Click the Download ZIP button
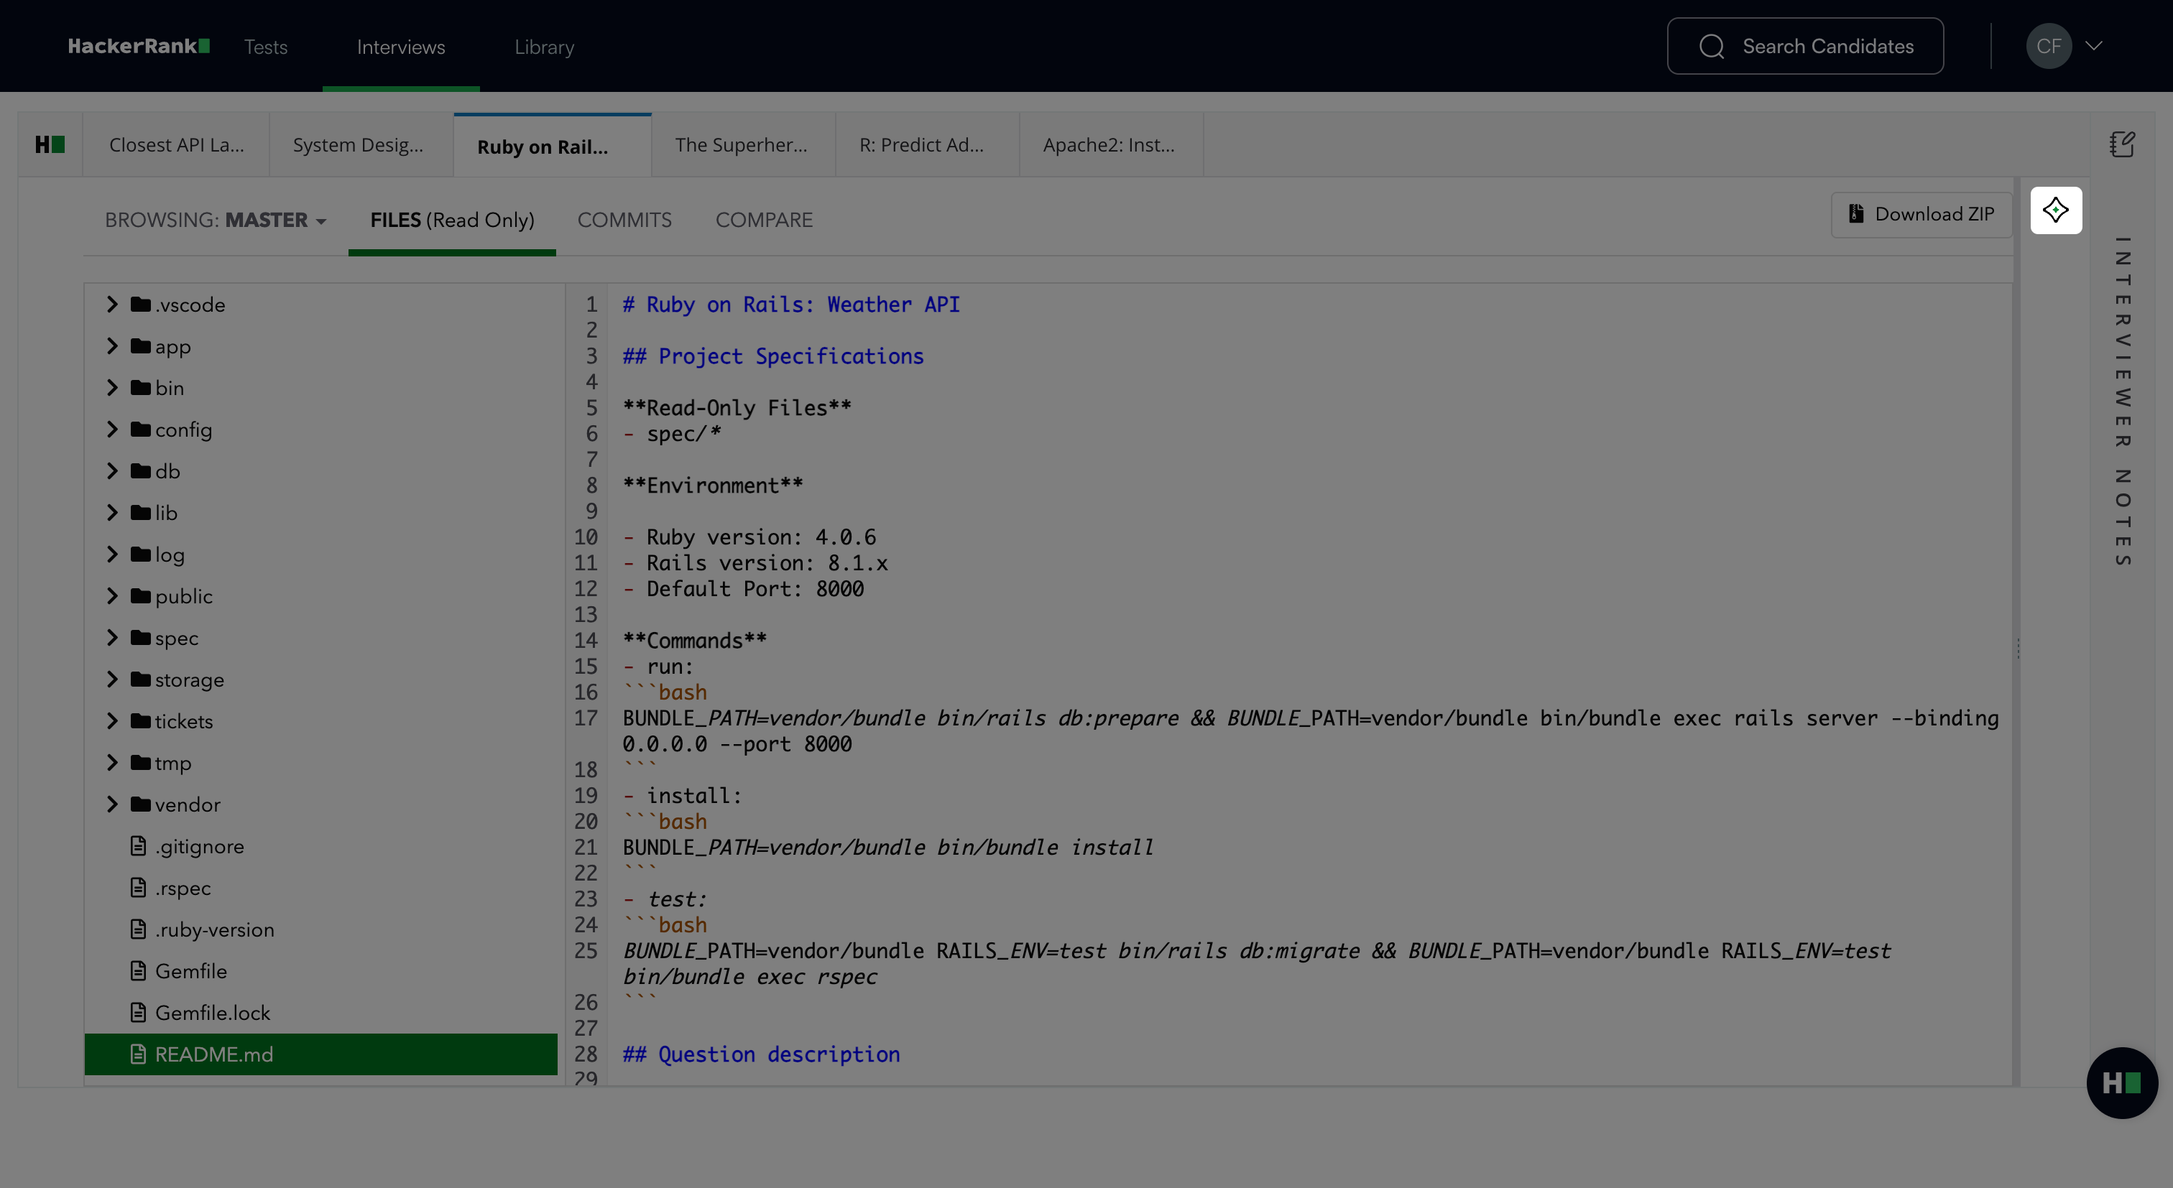 (1921, 214)
